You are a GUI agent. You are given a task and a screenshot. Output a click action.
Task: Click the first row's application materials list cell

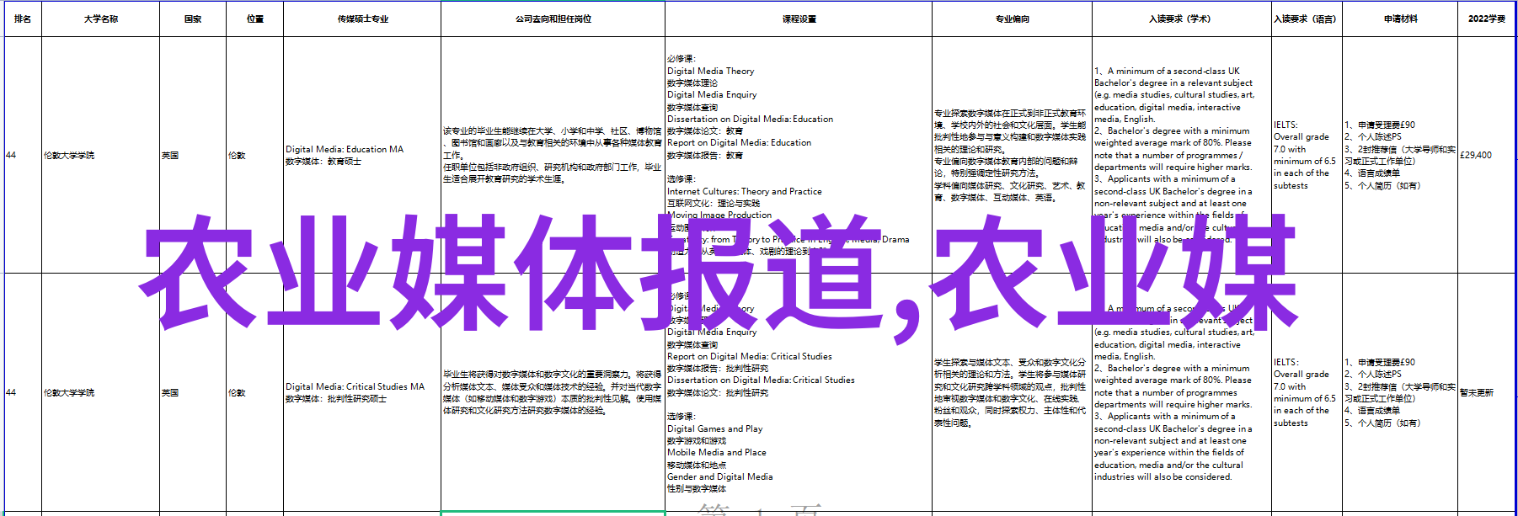pyautogui.click(x=1398, y=155)
